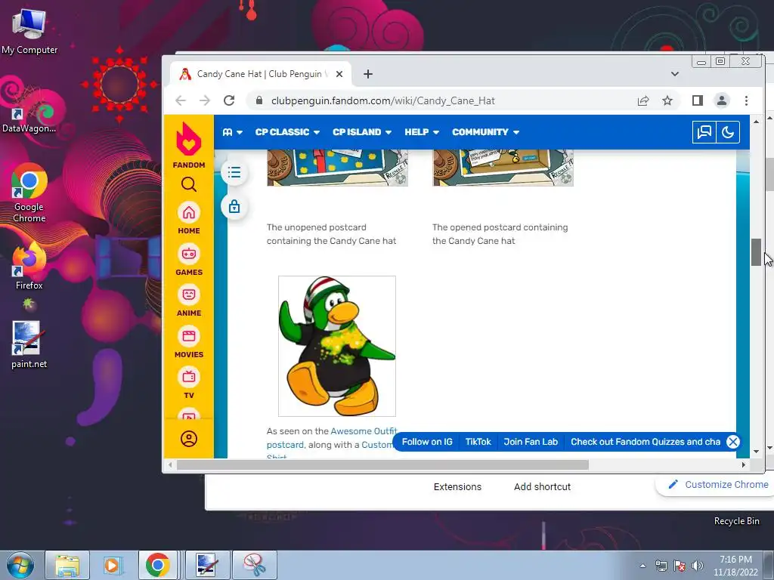Expand CP ISLAND menu
774x580 pixels.
(x=362, y=132)
